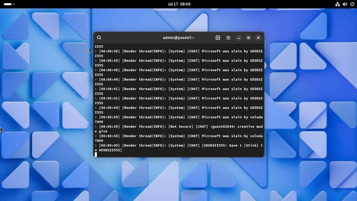Click the 08:08:58 log line

[x=179, y=138]
